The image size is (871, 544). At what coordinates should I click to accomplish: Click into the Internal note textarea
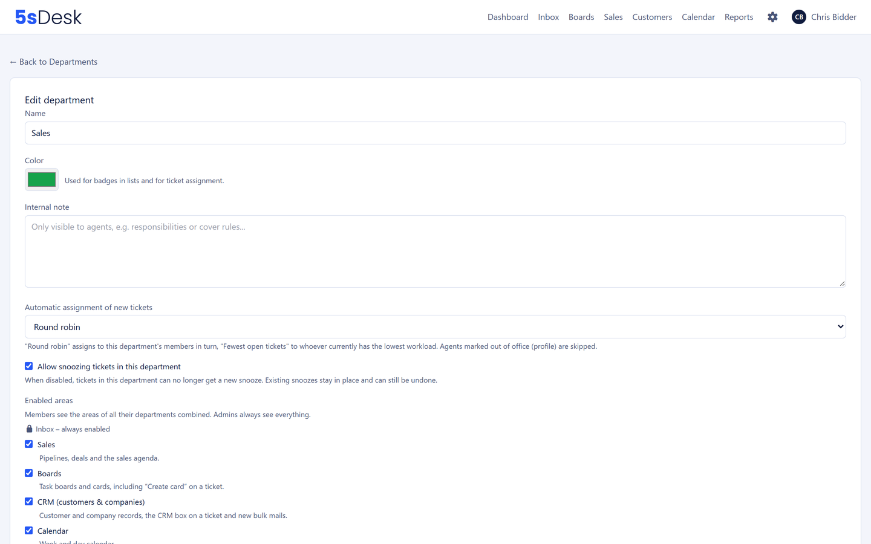pos(435,251)
